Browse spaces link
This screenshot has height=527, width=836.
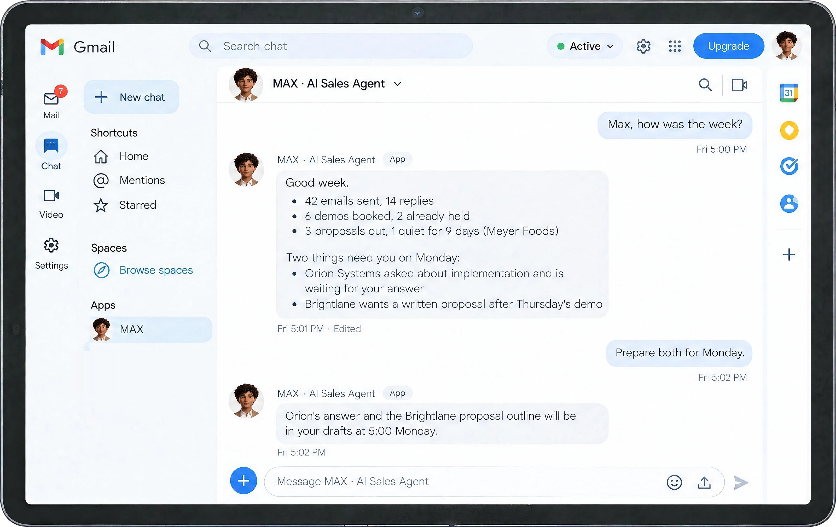[143, 270]
